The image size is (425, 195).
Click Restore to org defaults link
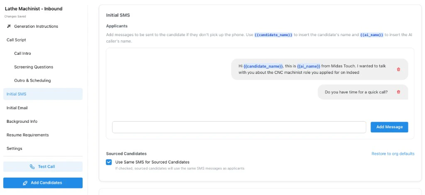tap(393, 154)
